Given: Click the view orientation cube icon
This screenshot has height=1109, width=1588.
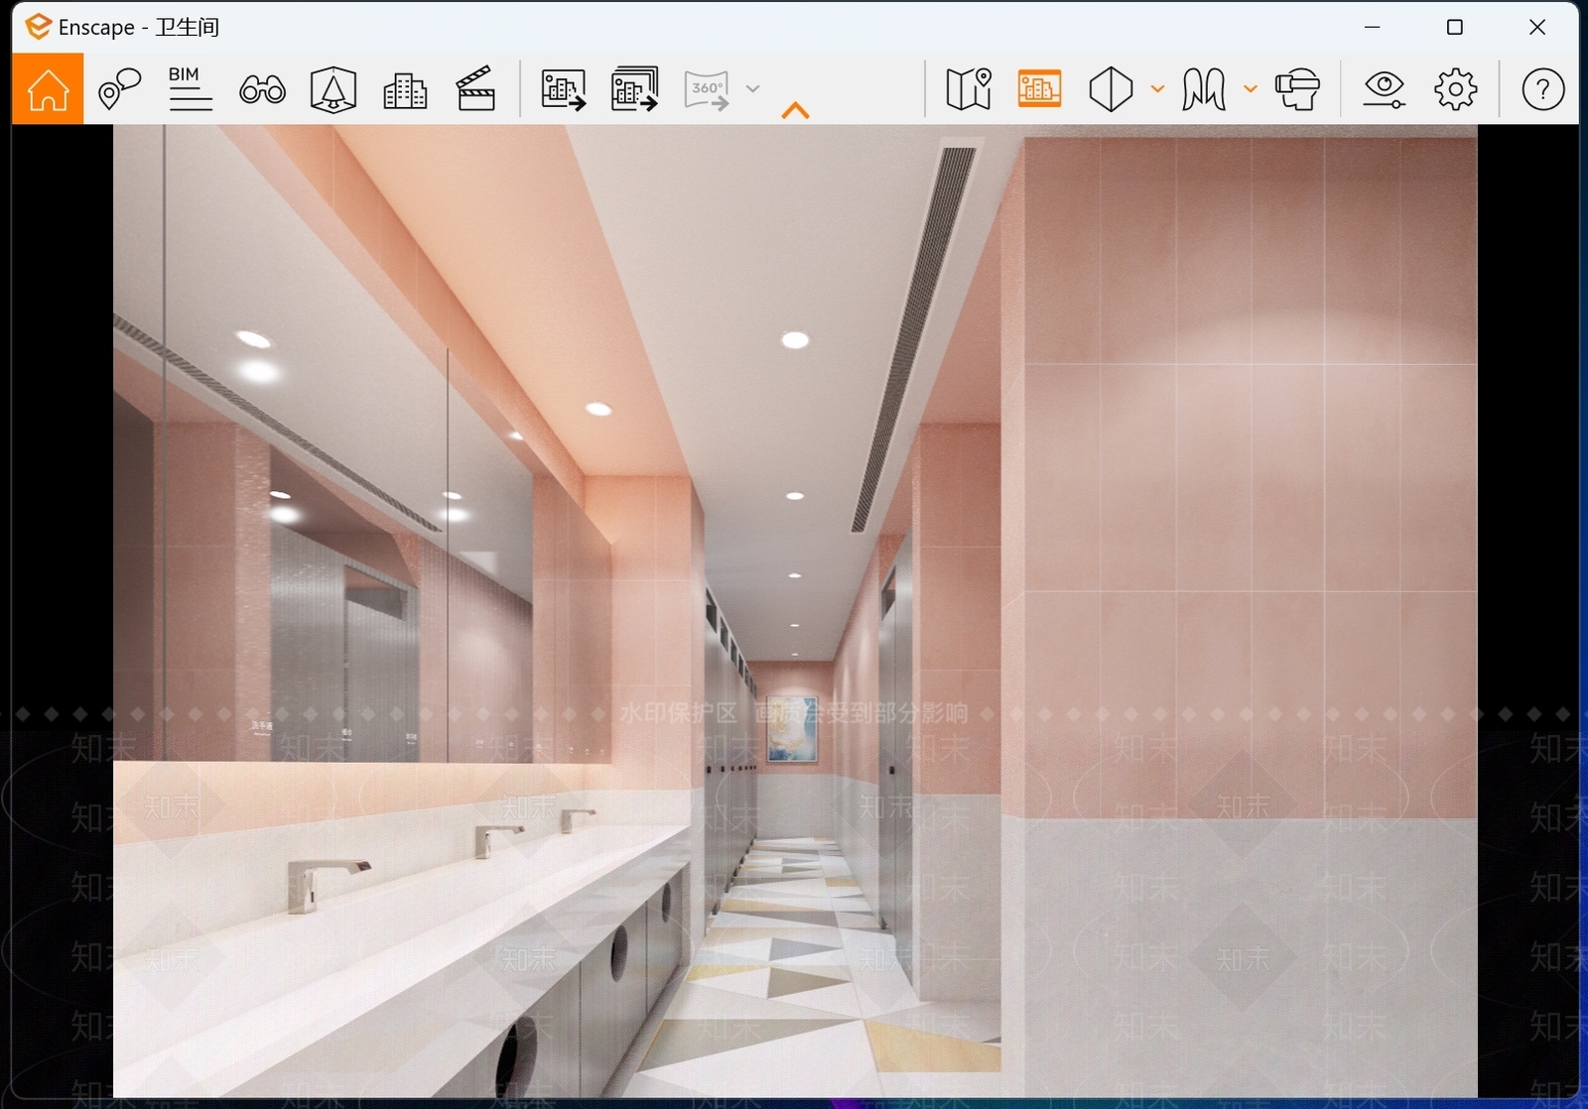Looking at the screenshot, I should point(1111,89).
